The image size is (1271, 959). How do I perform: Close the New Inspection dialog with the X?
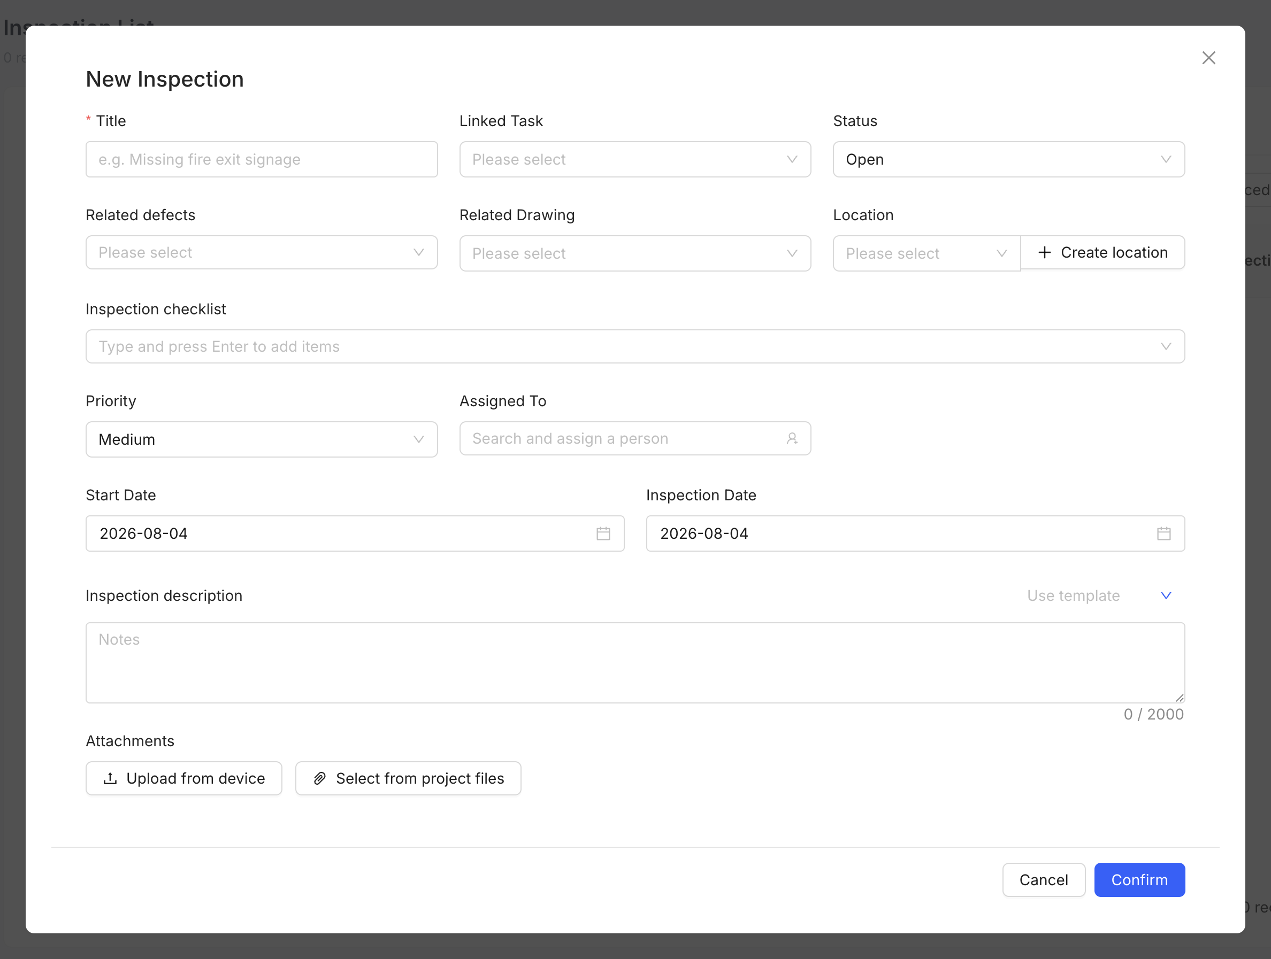(x=1208, y=58)
